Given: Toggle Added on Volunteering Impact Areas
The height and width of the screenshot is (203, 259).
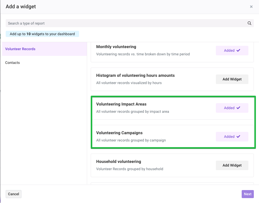Looking at the screenshot, I should point(232,108).
